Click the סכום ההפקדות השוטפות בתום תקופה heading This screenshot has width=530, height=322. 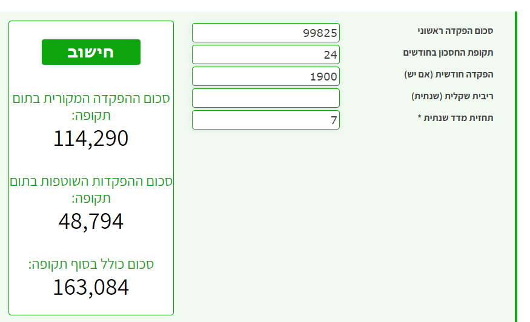[91, 189]
